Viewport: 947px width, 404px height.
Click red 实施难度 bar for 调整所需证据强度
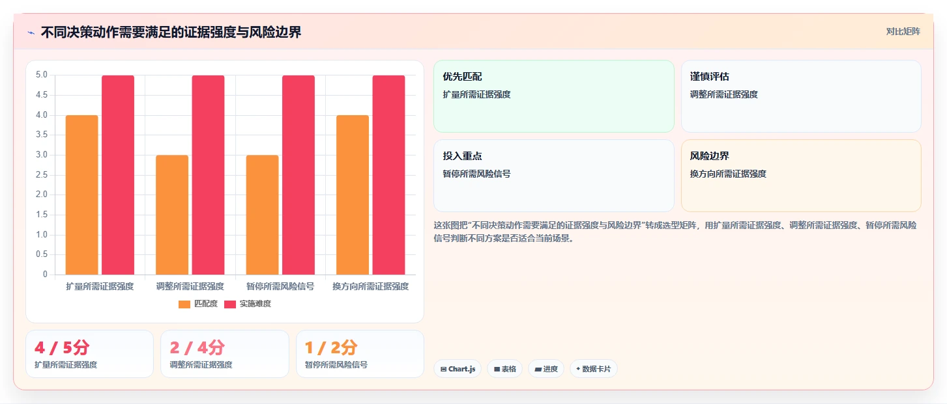(x=208, y=175)
